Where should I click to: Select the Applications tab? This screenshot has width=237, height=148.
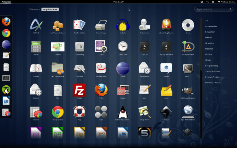[50, 9]
